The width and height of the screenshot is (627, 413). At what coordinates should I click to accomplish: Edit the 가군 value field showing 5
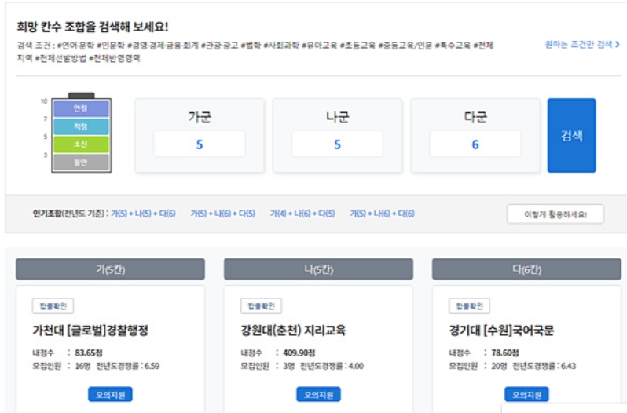[200, 144]
